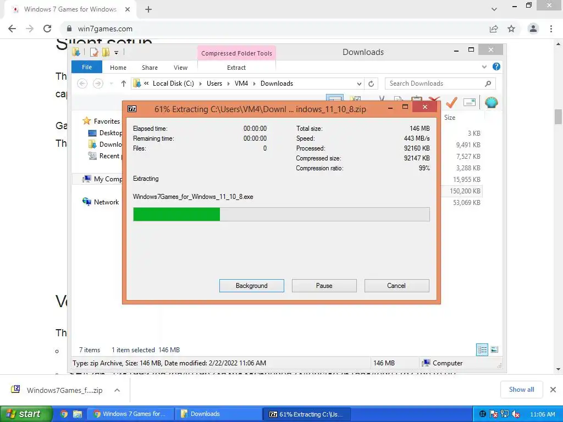The image size is (563, 422).
Task: Share this page from address bar
Action: 494,29
